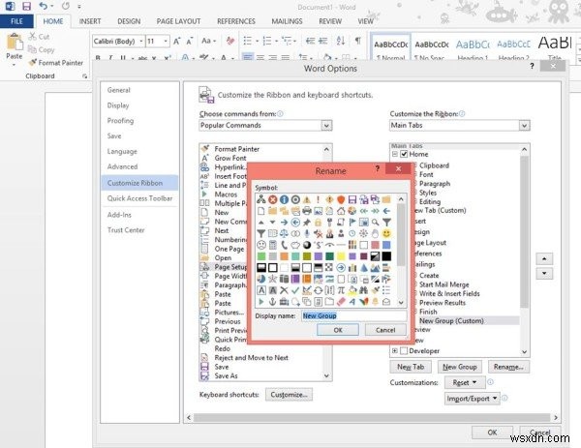The width and height of the screenshot is (581, 448).
Task: Click the Paste icon in the ribbon
Action: (15, 42)
